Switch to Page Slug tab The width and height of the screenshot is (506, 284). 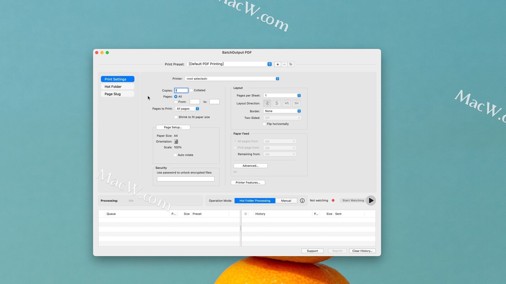118,94
